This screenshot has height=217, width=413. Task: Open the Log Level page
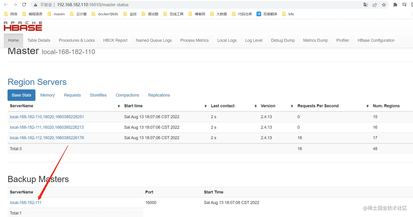point(254,40)
